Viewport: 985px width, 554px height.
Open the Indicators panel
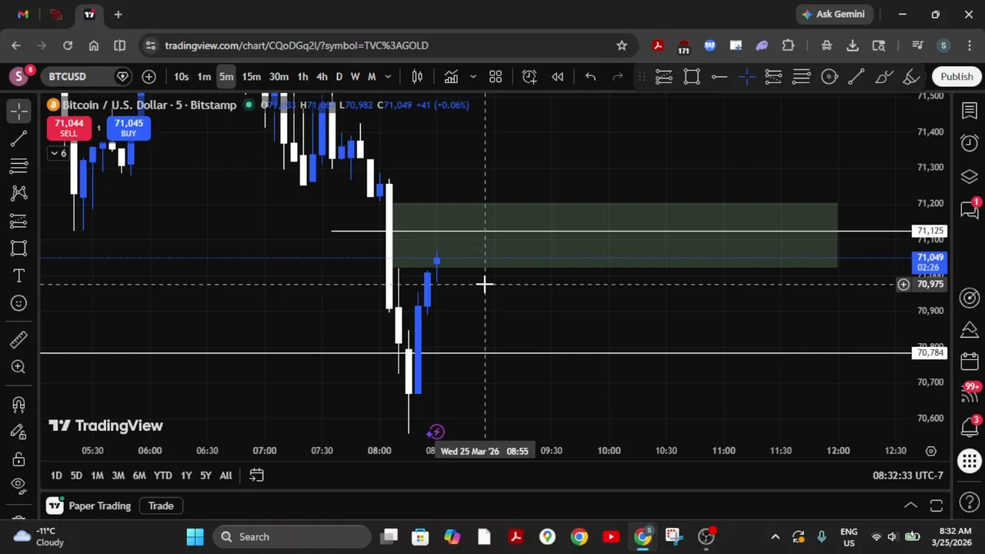[x=451, y=76]
